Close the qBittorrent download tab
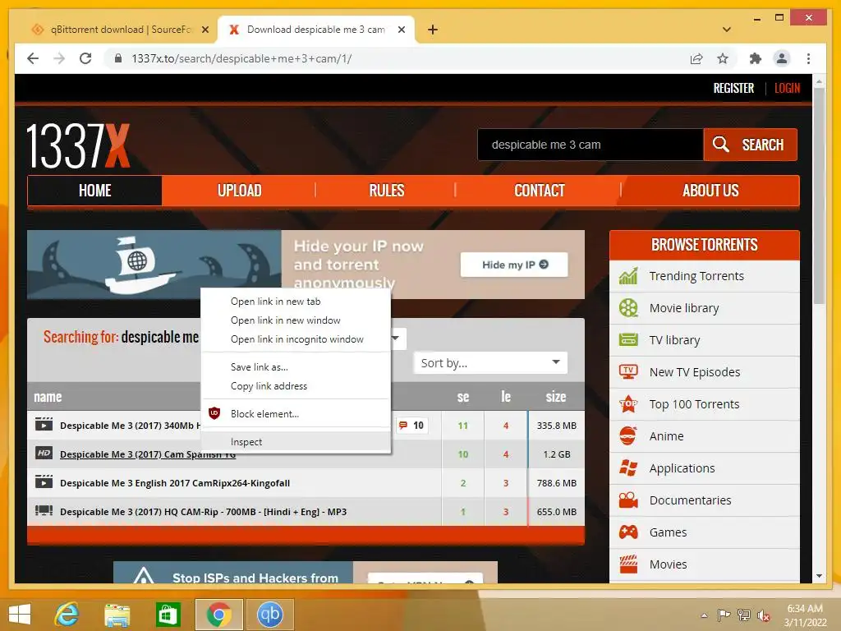 tap(205, 30)
